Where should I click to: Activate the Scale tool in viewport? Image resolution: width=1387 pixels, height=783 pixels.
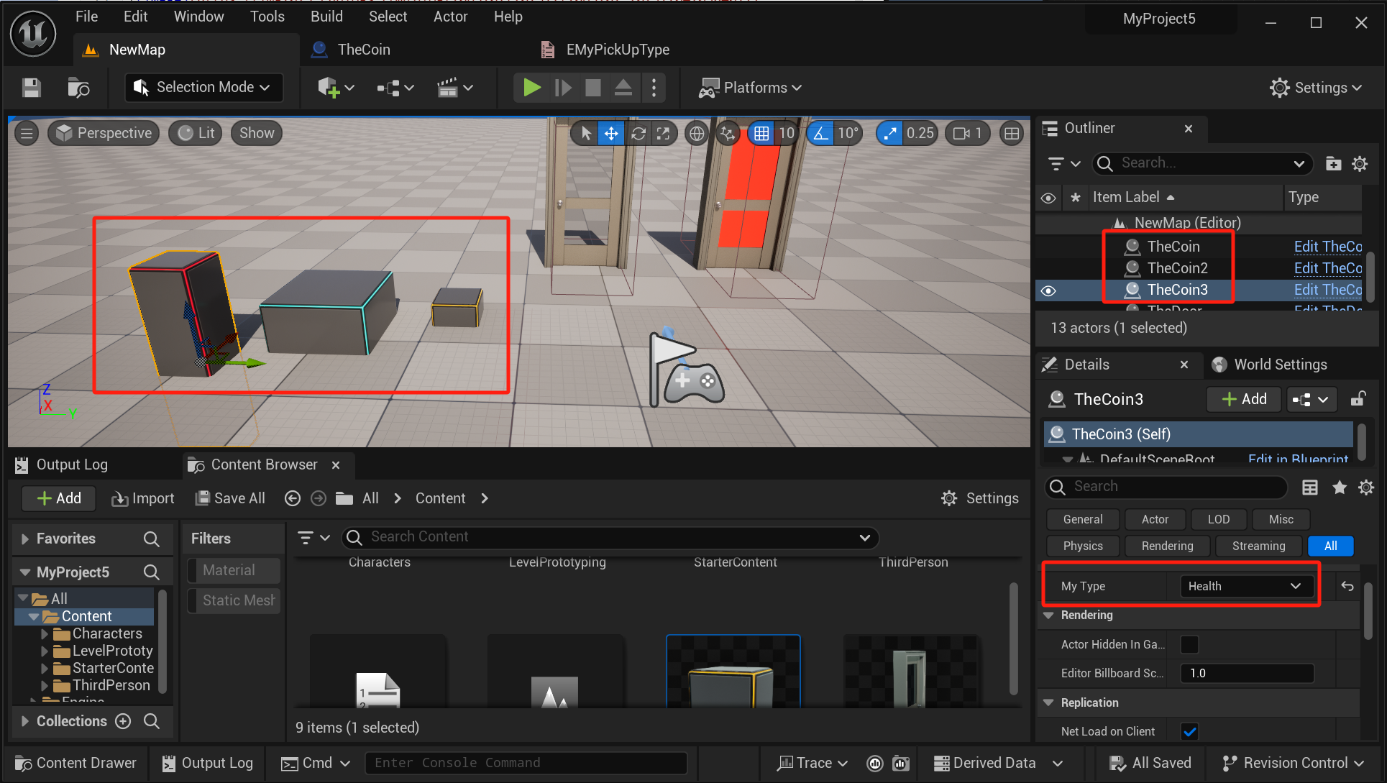(x=663, y=133)
